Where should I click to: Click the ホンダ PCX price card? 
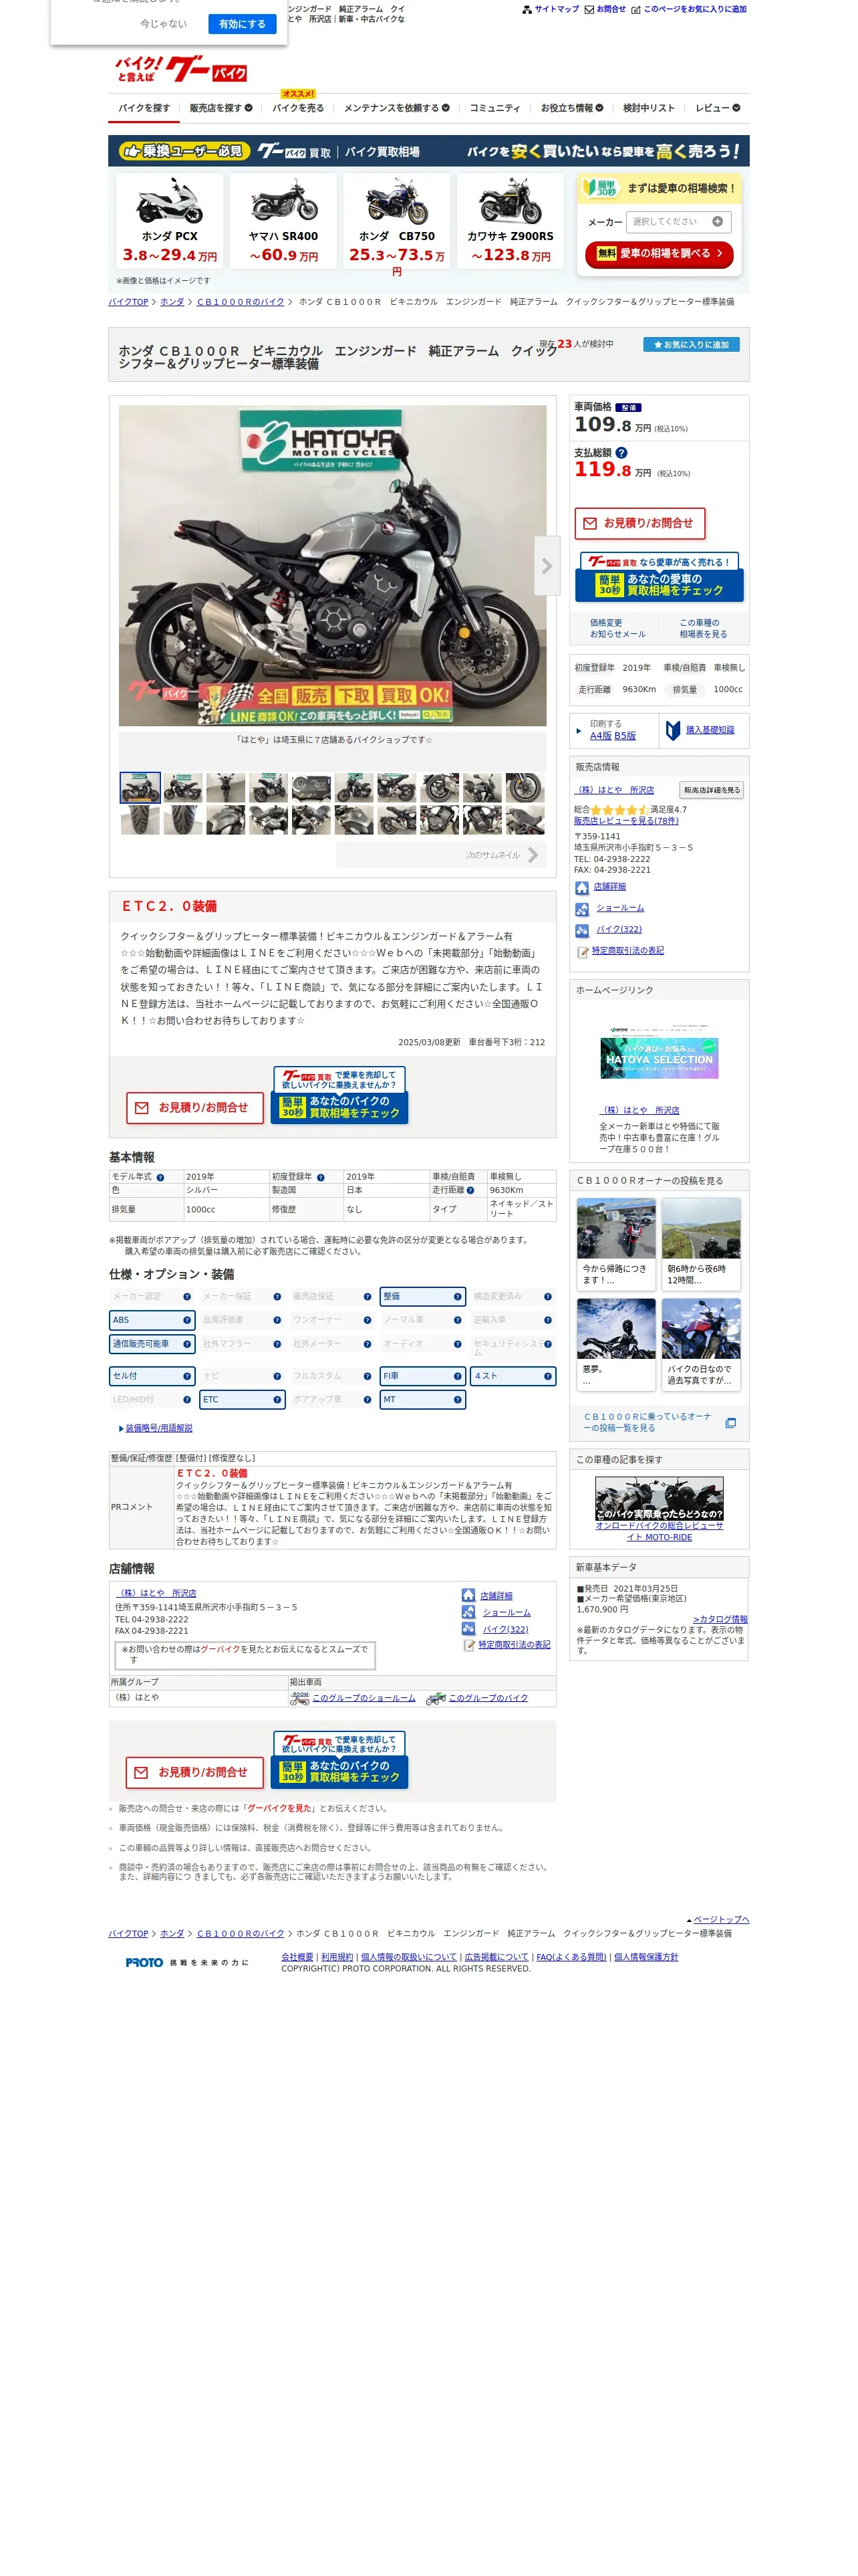pos(169,222)
